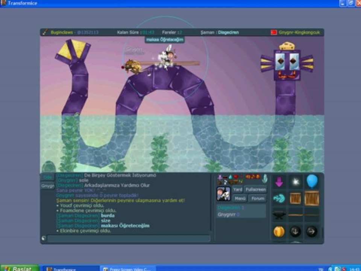Select the white spirit spark item
Screen dimensions: 361x271
[296, 182]
